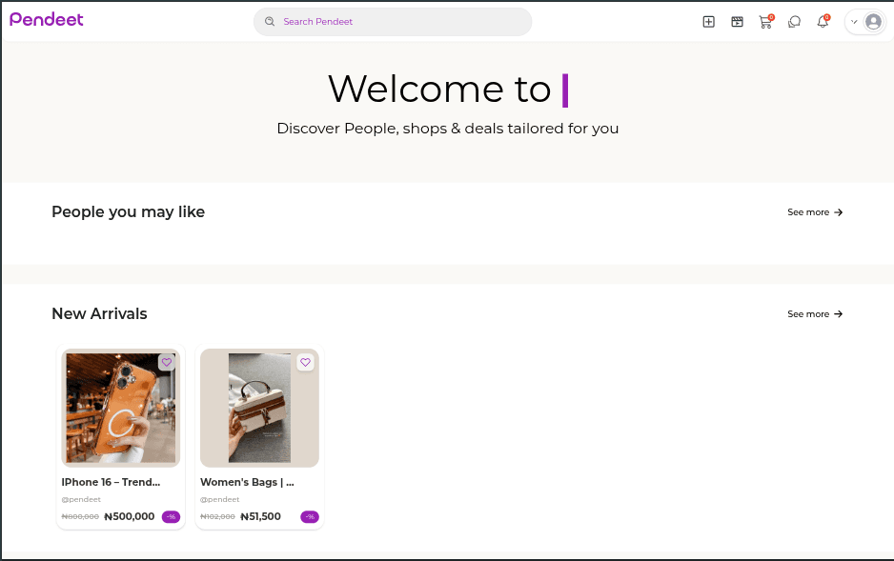894x561 pixels.
Task: View the N500,000 price on iPhone listing
Action: (128, 516)
